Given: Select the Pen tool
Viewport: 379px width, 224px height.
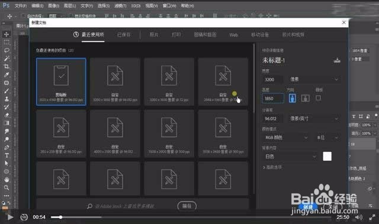Looking at the screenshot, I should tap(7, 148).
